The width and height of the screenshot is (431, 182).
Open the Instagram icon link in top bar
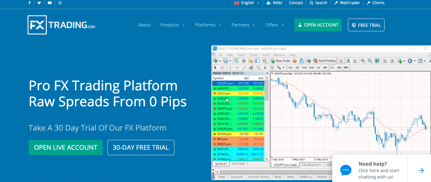click(60, 3)
